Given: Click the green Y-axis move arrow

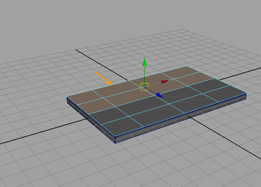Looking at the screenshot, I should click(x=144, y=62).
